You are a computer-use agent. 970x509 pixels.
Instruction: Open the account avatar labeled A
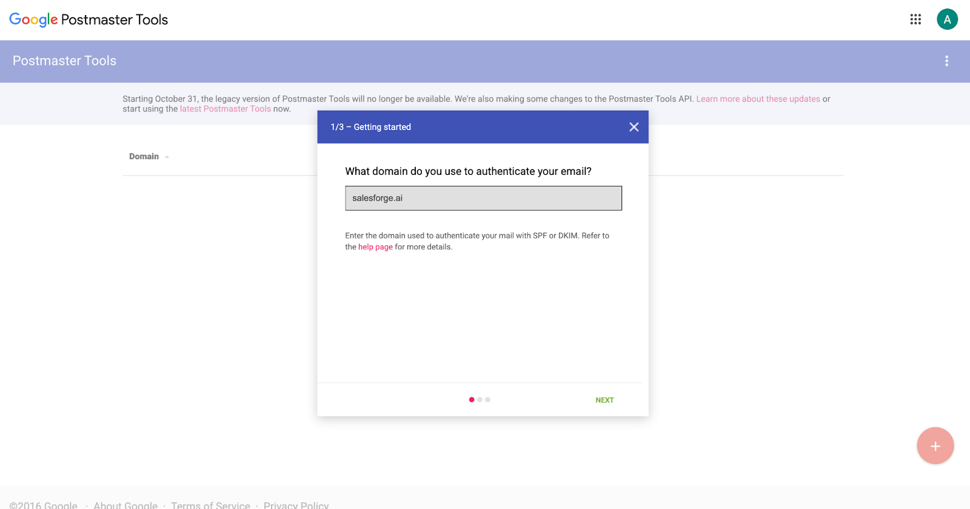[x=947, y=19]
